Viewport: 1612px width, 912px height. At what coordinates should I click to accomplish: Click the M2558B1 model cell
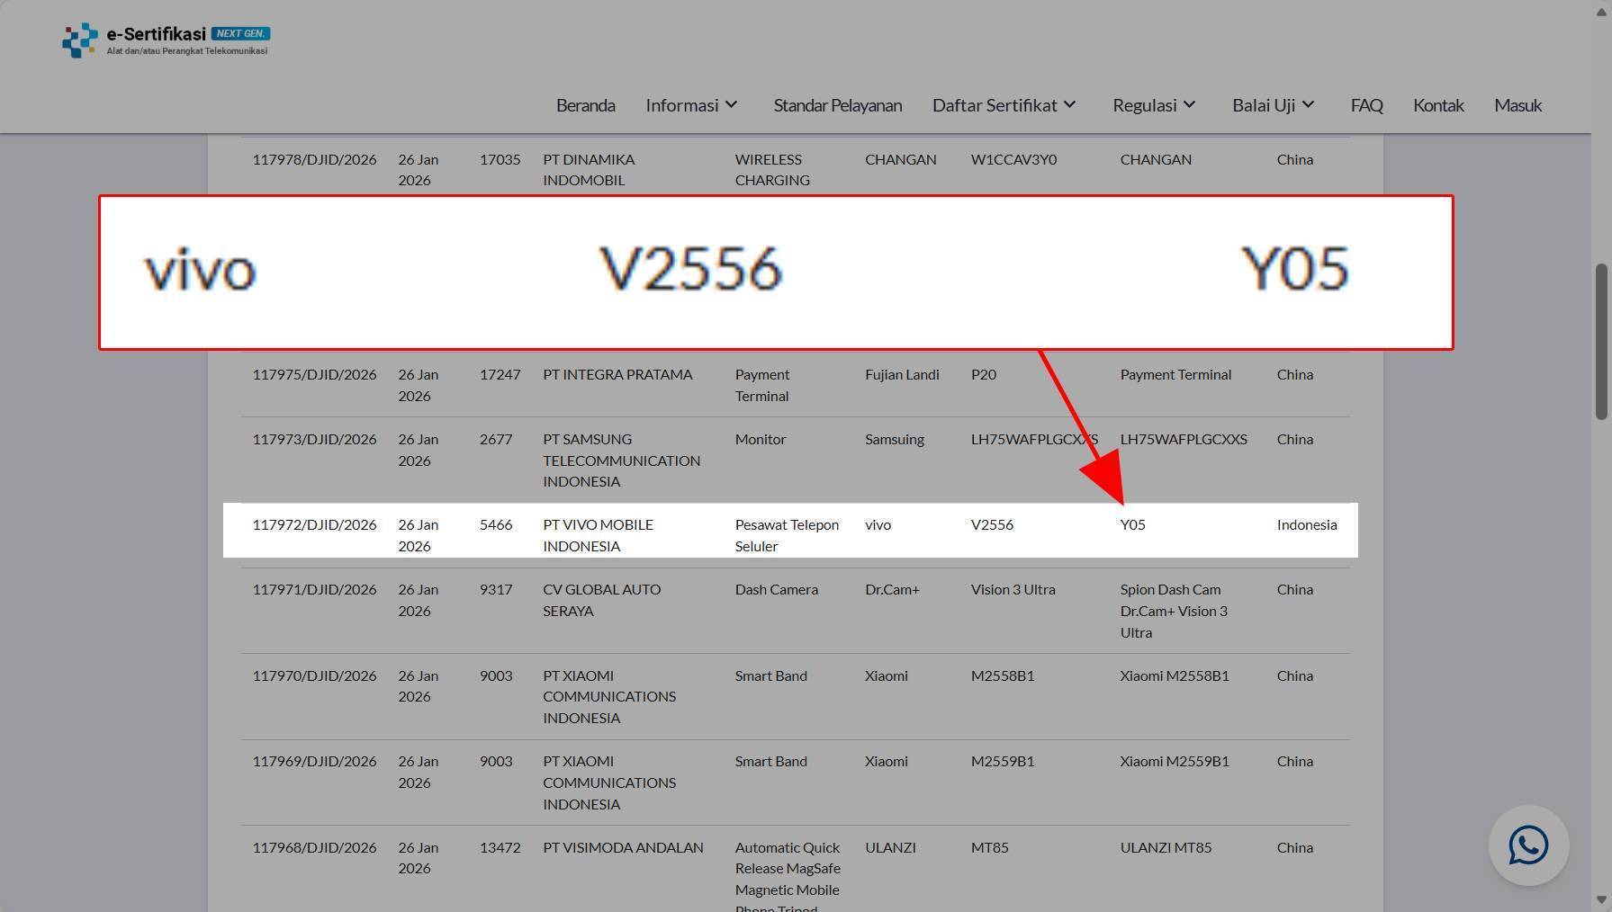pos(1002,675)
